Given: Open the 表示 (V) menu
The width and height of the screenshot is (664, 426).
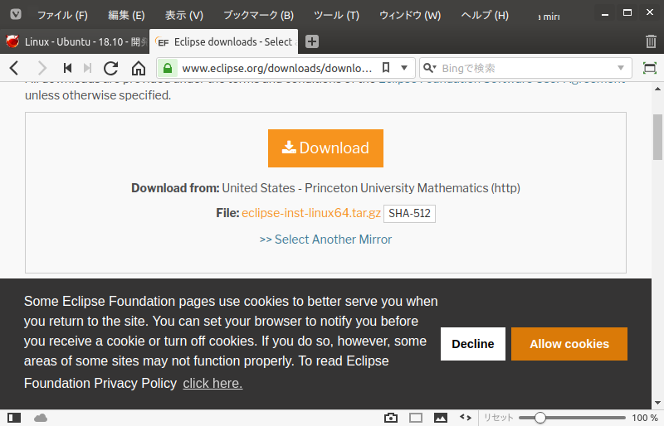Looking at the screenshot, I should point(183,15).
